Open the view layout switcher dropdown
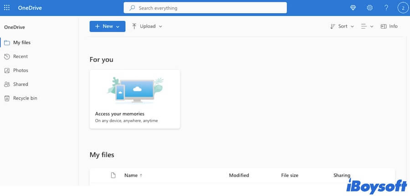 [367, 26]
